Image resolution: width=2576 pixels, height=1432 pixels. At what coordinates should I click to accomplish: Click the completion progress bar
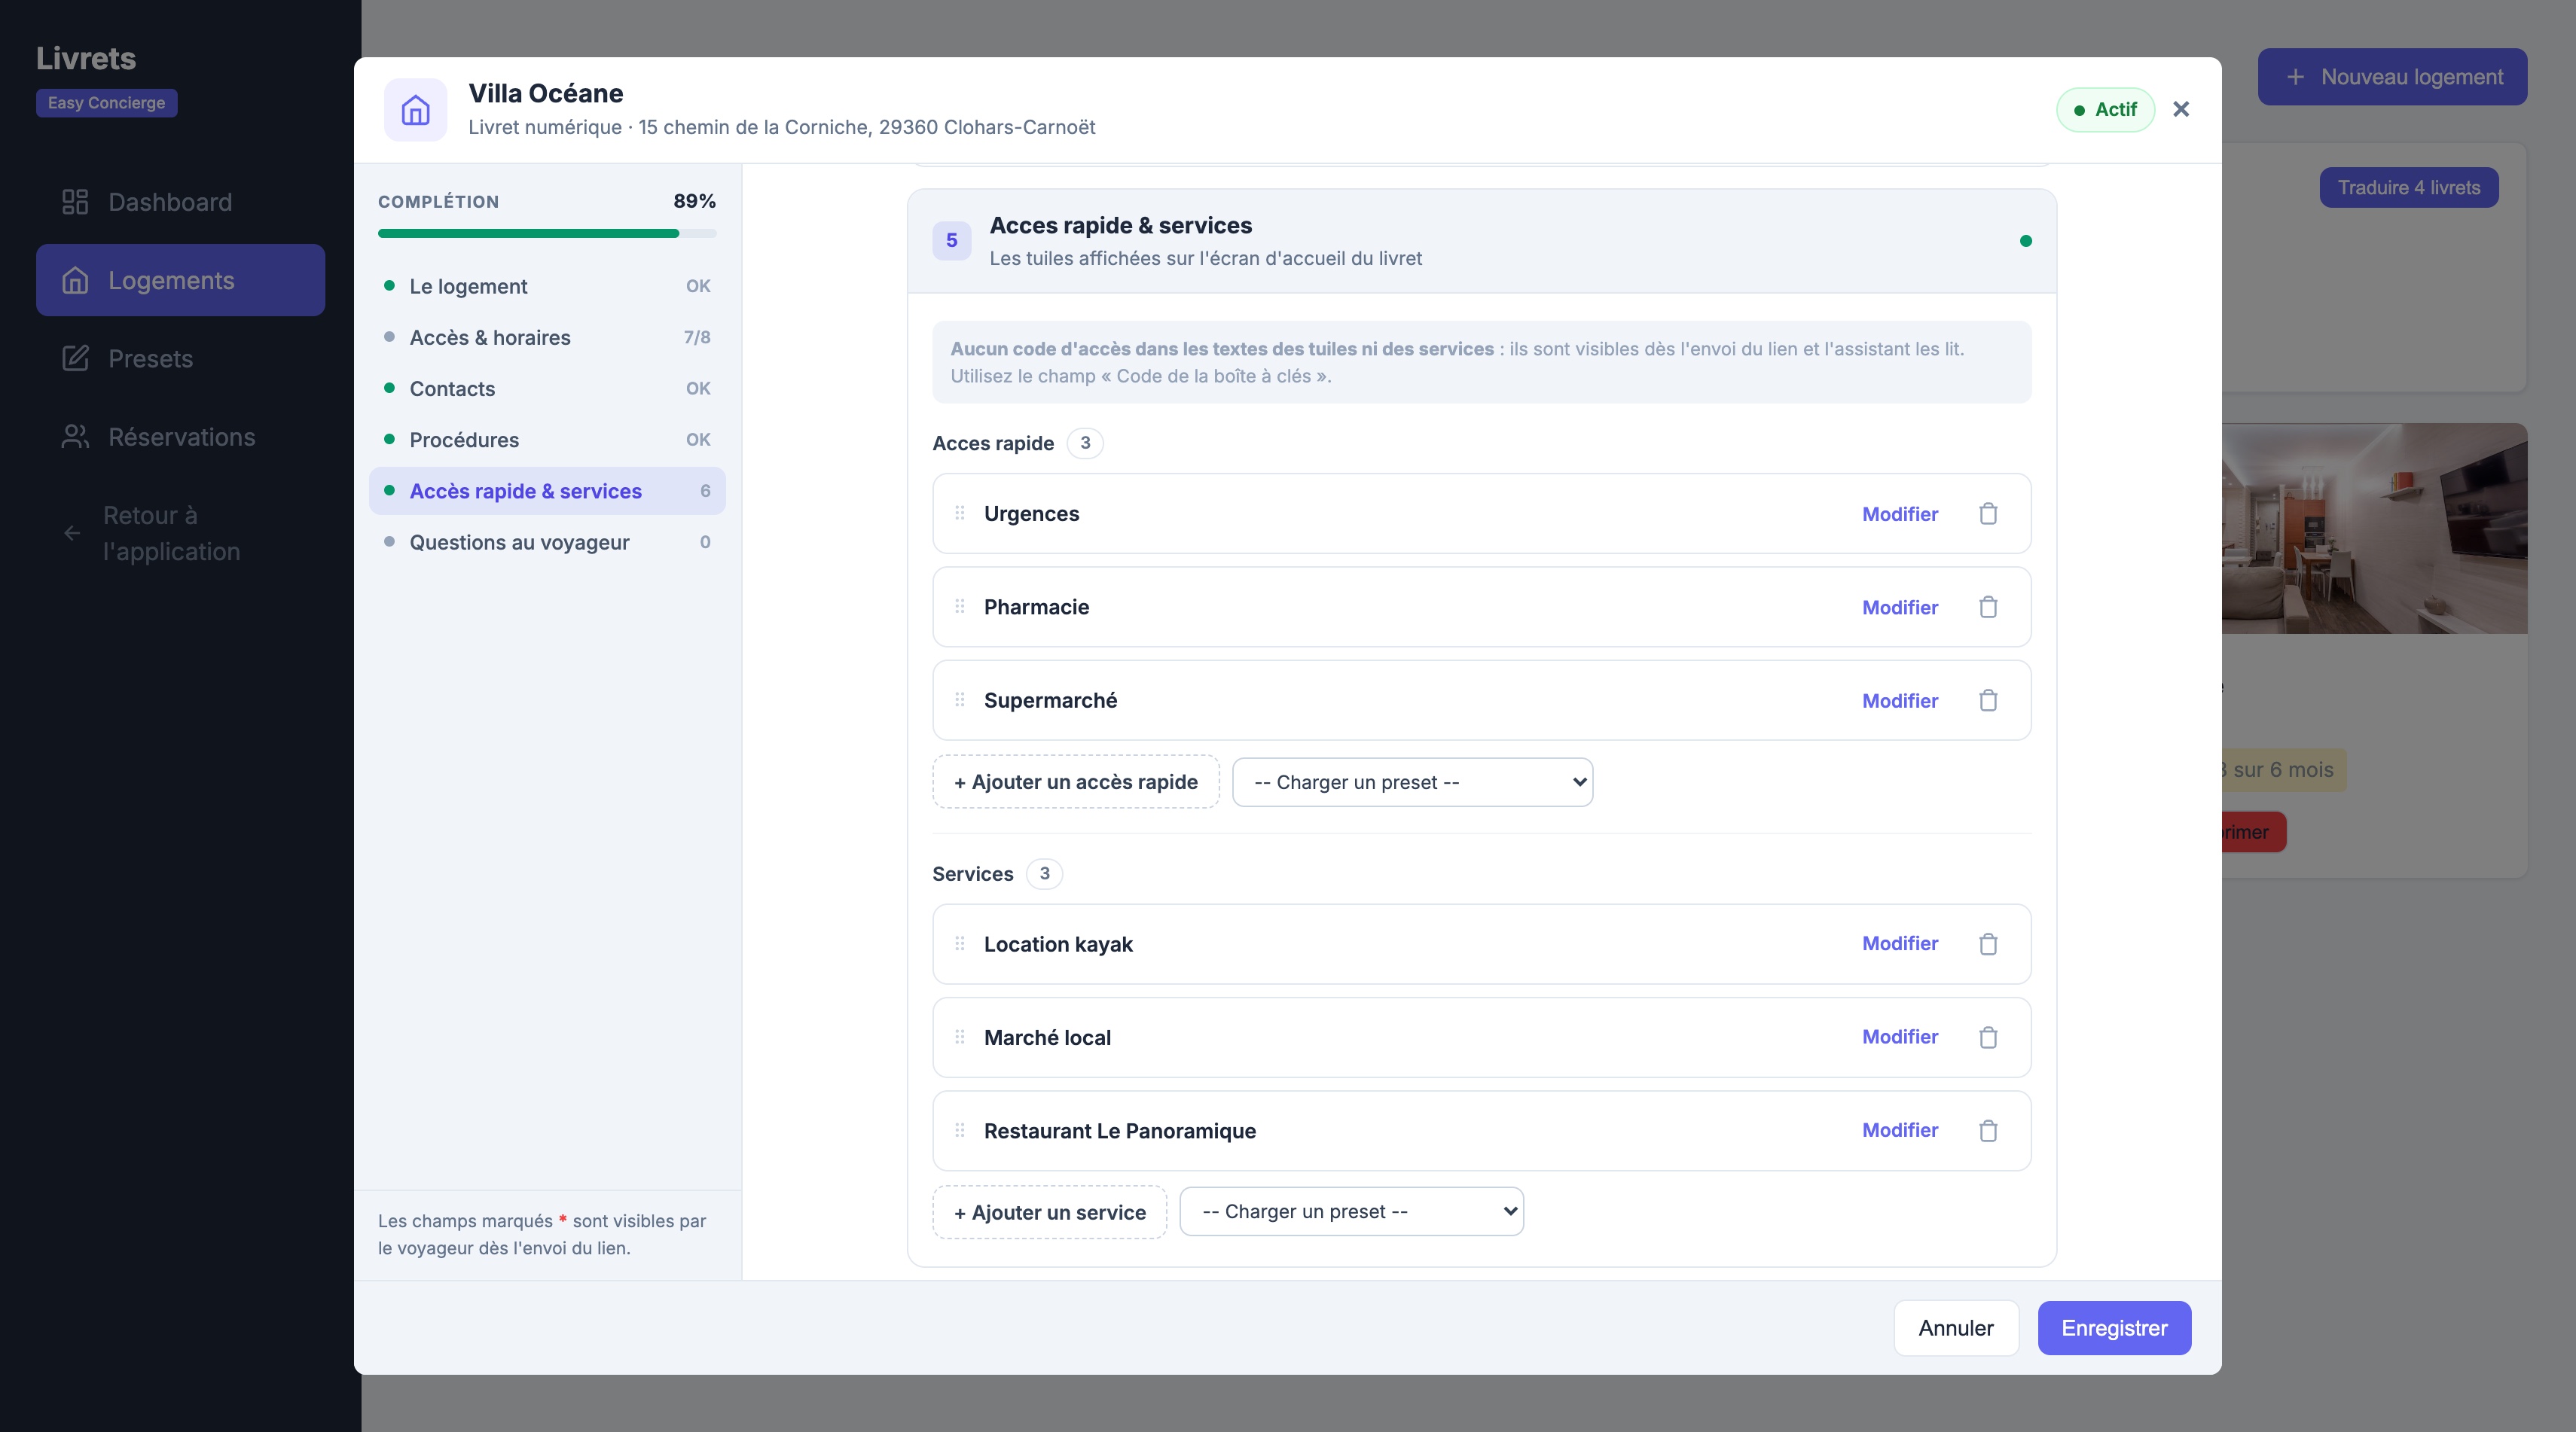pos(547,234)
